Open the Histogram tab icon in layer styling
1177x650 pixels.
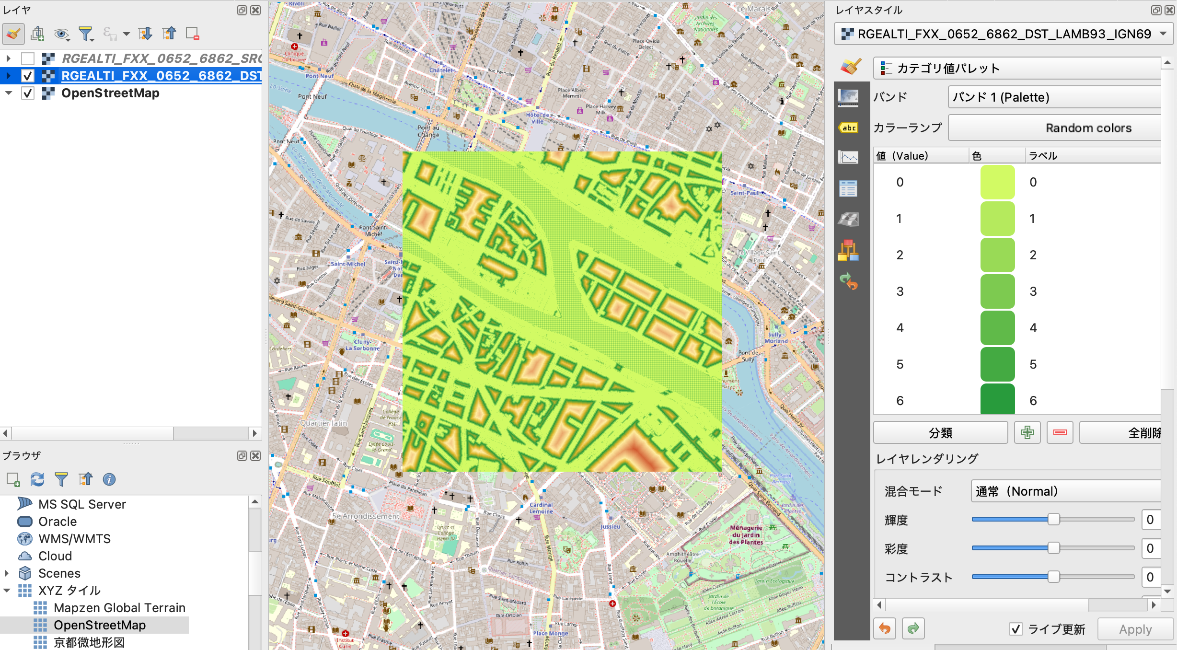click(848, 157)
